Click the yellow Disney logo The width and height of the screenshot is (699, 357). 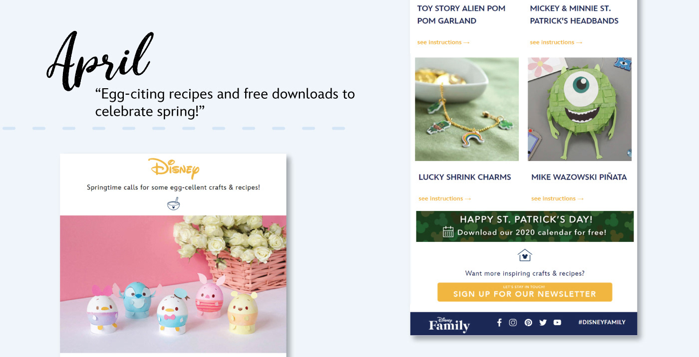point(174,169)
